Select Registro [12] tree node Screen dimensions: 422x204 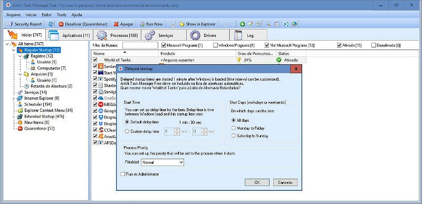click(x=42, y=56)
